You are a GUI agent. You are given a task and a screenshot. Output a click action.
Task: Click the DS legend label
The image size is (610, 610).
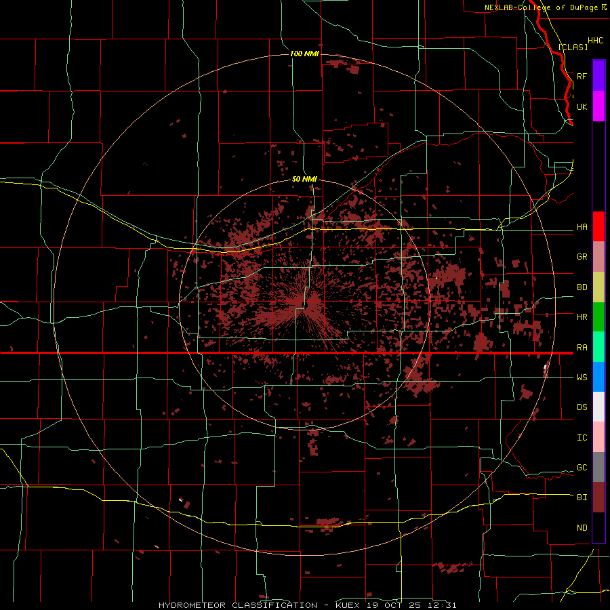[582, 407]
